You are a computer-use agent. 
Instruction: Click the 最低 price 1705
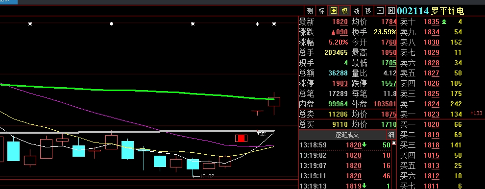pos(389,63)
